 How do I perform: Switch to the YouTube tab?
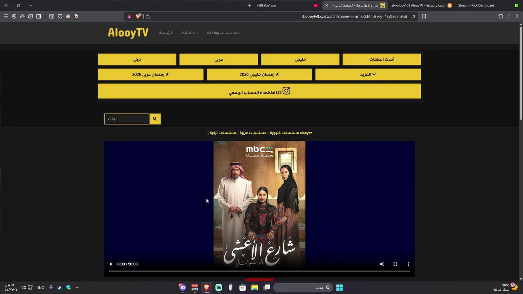pos(266,5)
